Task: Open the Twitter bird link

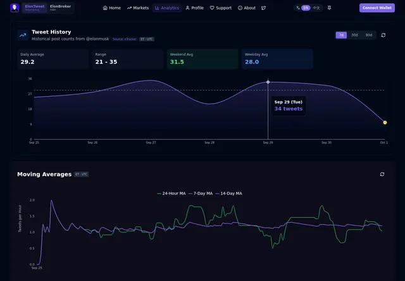Action: [x=263, y=8]
